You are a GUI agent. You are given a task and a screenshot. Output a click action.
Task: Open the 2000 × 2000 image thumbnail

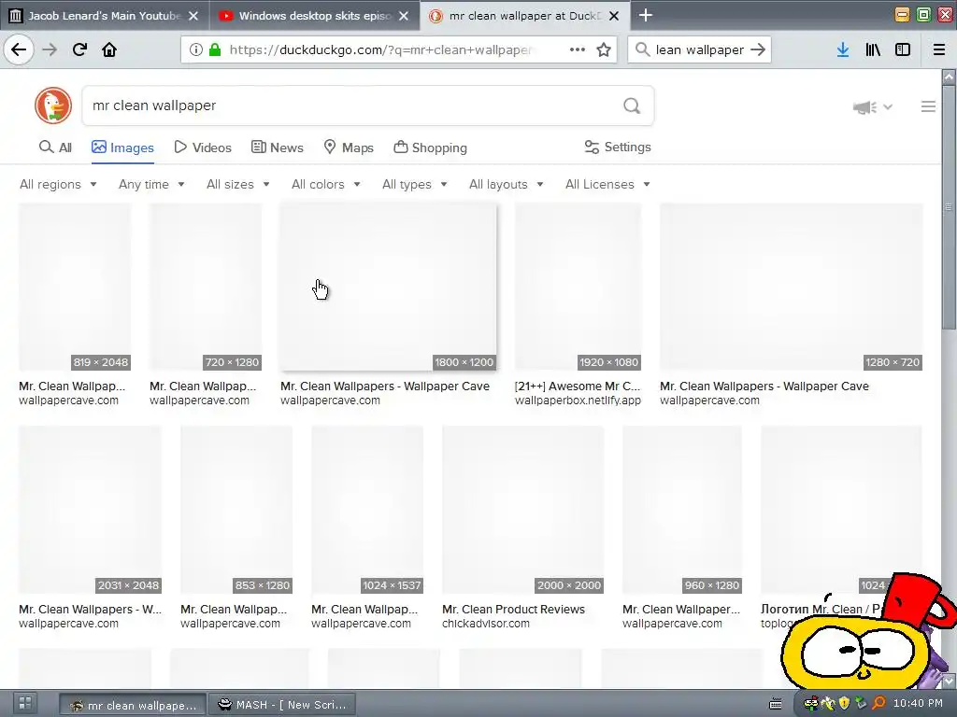[x=523, y=510]
